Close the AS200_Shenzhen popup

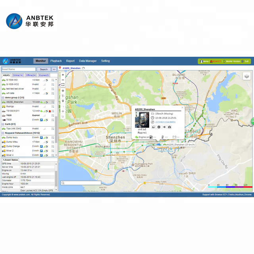(182, 108)
